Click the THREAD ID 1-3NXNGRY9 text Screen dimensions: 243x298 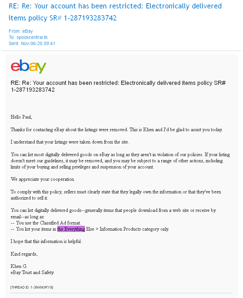32,287
